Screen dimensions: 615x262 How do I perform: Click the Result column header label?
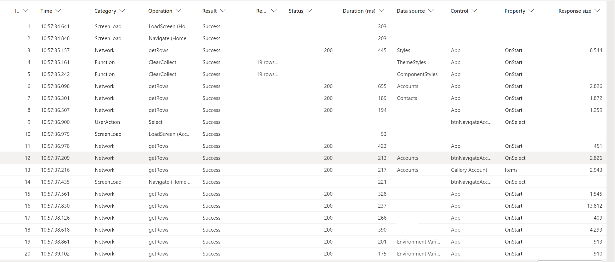pos(209,11)
